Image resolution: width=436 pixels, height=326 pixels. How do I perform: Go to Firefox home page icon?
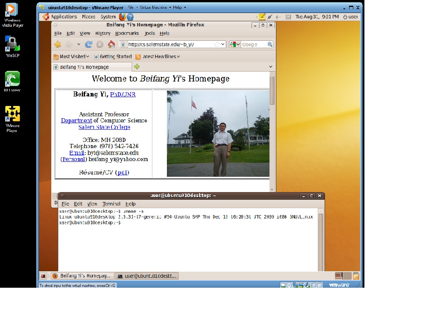point(111,44)
